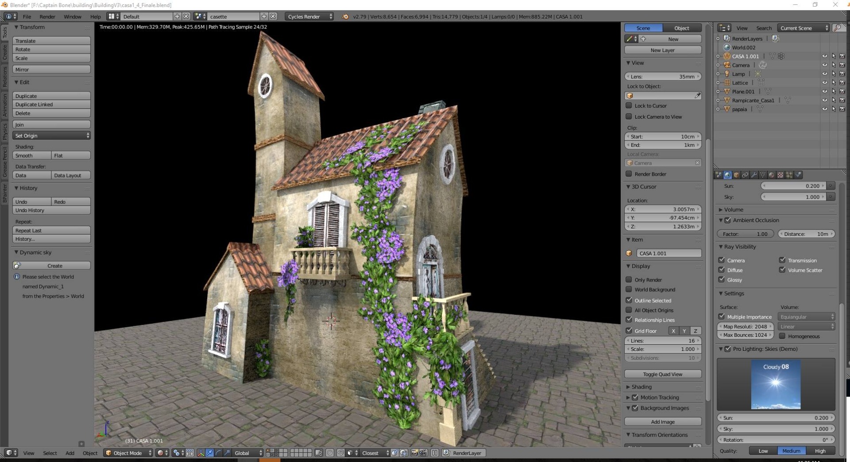
Task: Open the Modifiers wrench properties icon
Action: pos(754,175)
